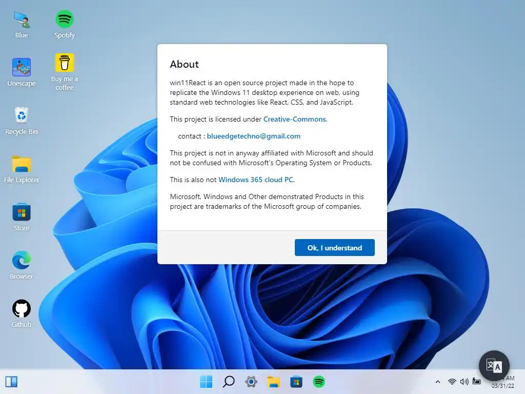Click the battery tray icon

[x=476, y=381]
